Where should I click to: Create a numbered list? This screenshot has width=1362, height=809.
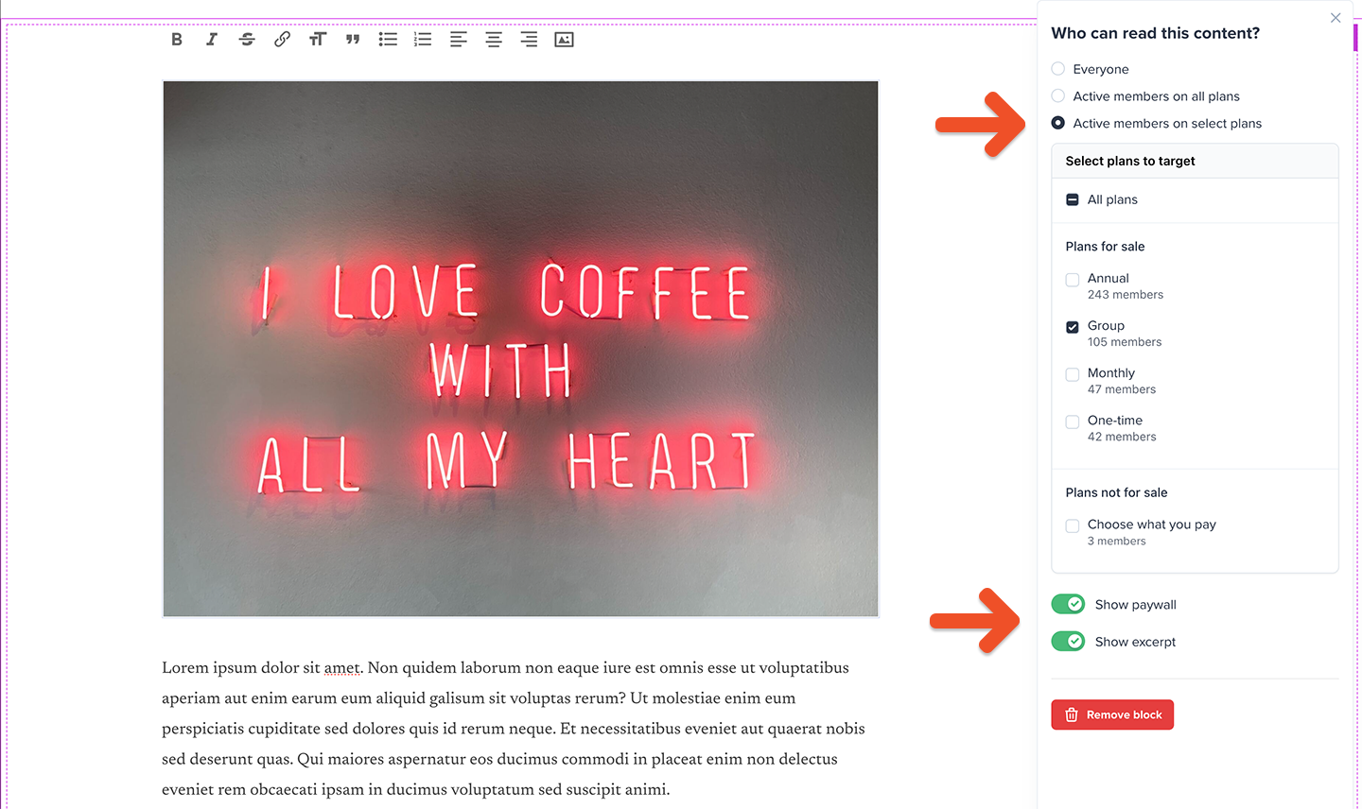point(423,40)
